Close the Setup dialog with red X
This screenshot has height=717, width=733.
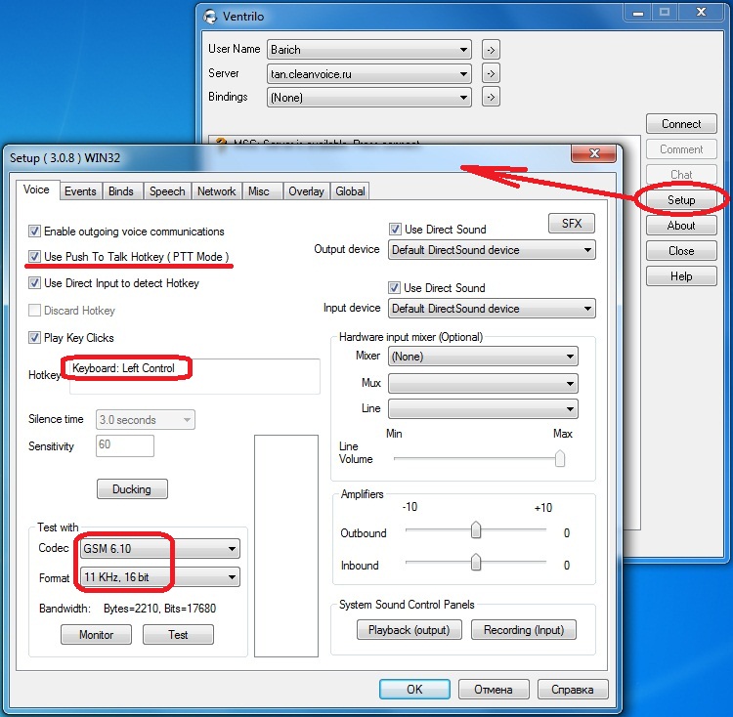593,153
